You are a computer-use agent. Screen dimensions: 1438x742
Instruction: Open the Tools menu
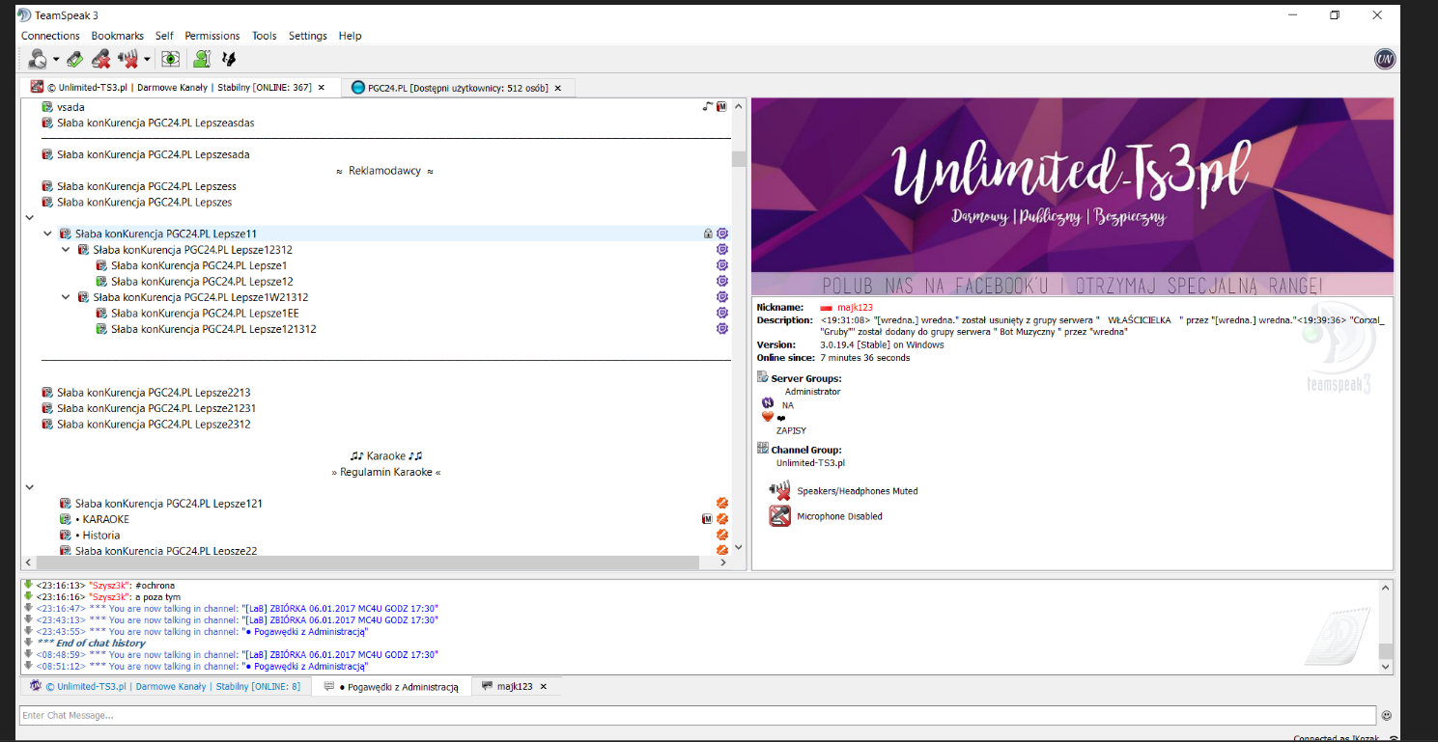point(265,36)
